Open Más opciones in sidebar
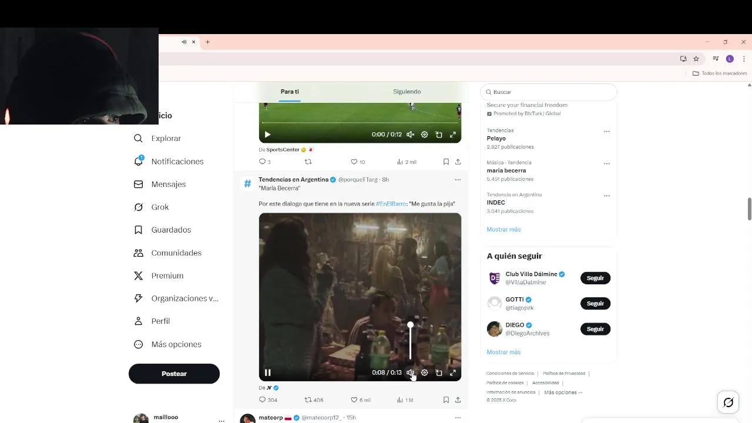 (167, 344)
